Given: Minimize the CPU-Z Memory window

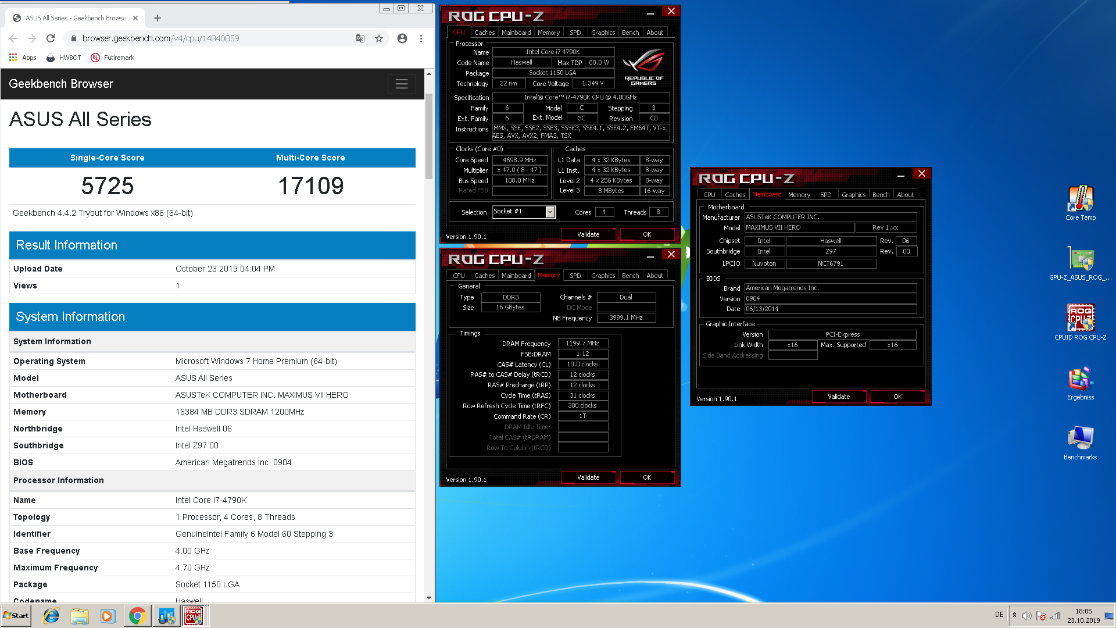Looking at the screenshot, I should pyautogui.click(x=650, y=255).
